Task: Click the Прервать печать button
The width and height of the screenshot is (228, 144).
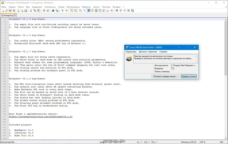Action: (189, 76)
